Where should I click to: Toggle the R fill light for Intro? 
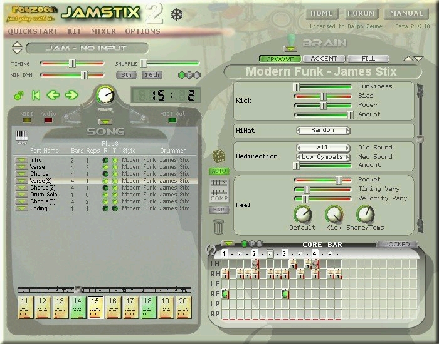pyautogui.click(x=105, y=160)
